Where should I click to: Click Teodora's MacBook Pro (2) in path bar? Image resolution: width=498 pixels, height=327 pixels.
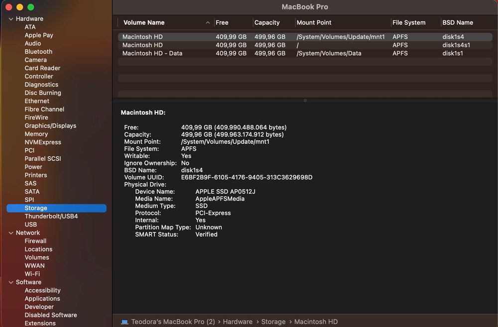click(173, 322)
